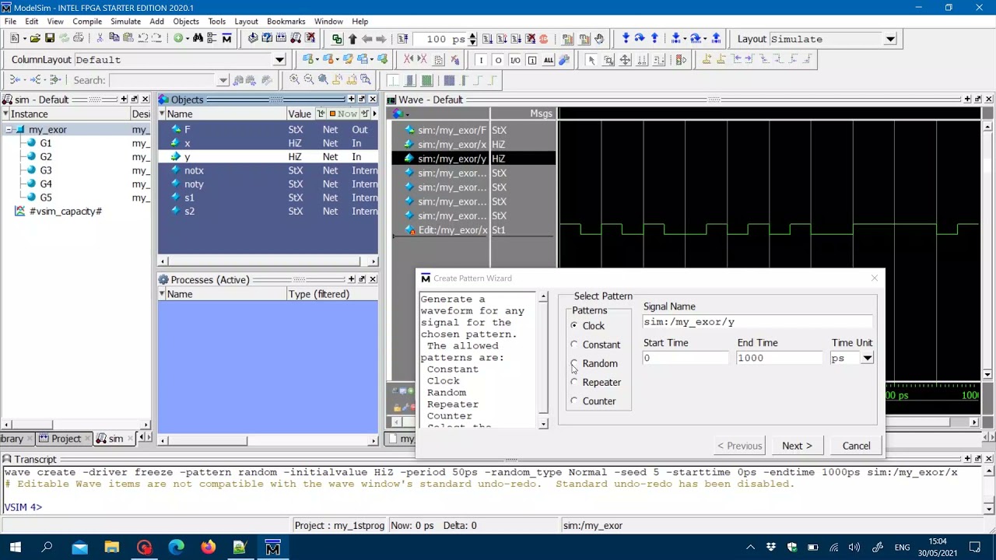Viewport: 996px width, 560px height.
Task: Open the Time Unit ps dropdown
Action: click(867, 358)
